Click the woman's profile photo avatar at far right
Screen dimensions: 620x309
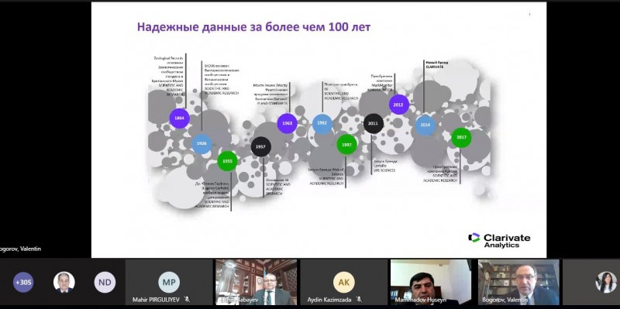(606, 282)
